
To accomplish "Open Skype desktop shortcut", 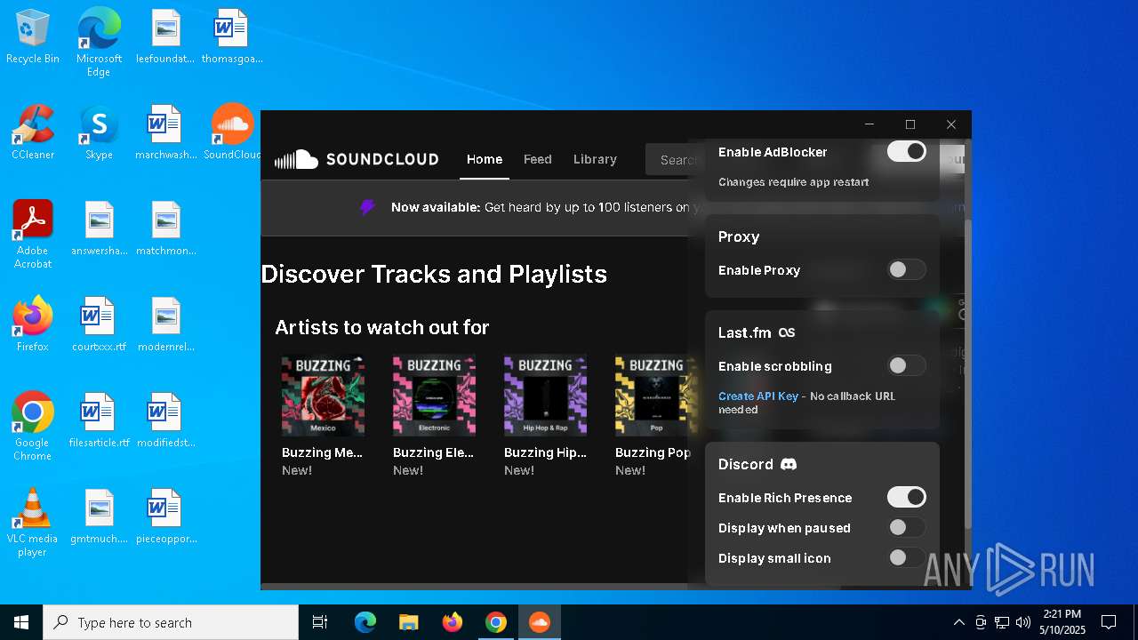I will tap(99, 132).
